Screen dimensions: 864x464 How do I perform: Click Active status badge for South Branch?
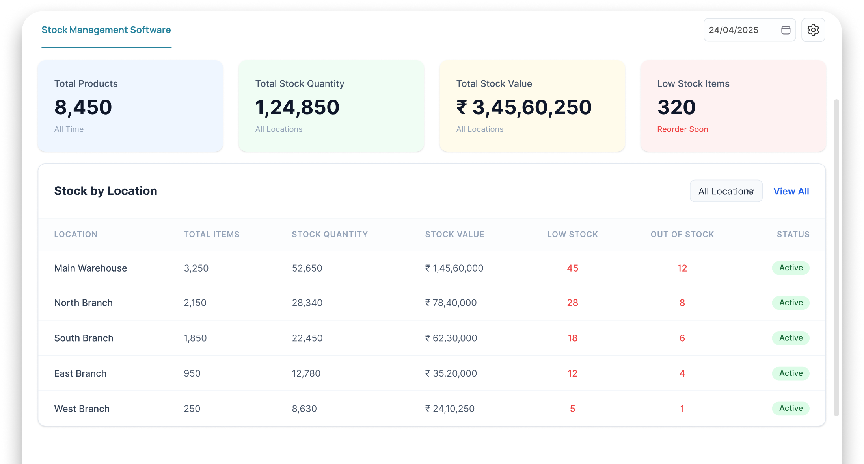(791, 338)
